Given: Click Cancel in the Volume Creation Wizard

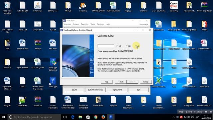Looking at the screenshot, I should 146,82.
